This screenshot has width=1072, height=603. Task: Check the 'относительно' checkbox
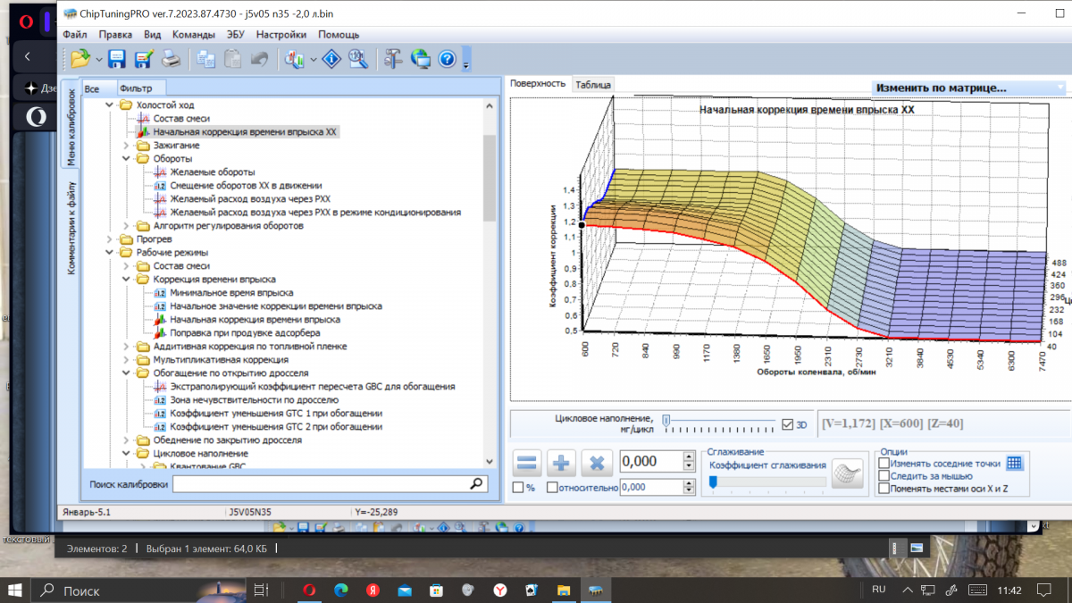pyautogui.click(x=552, y=488)
